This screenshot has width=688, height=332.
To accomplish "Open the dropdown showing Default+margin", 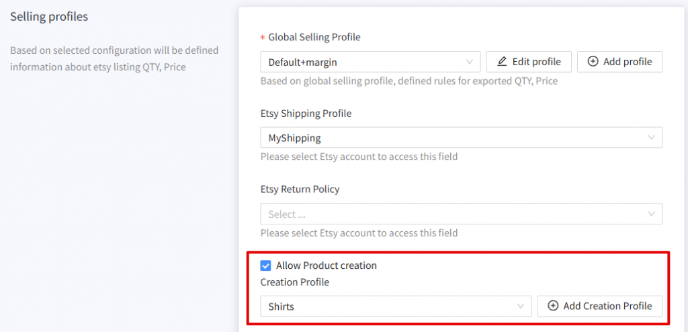I will point(370,62).
